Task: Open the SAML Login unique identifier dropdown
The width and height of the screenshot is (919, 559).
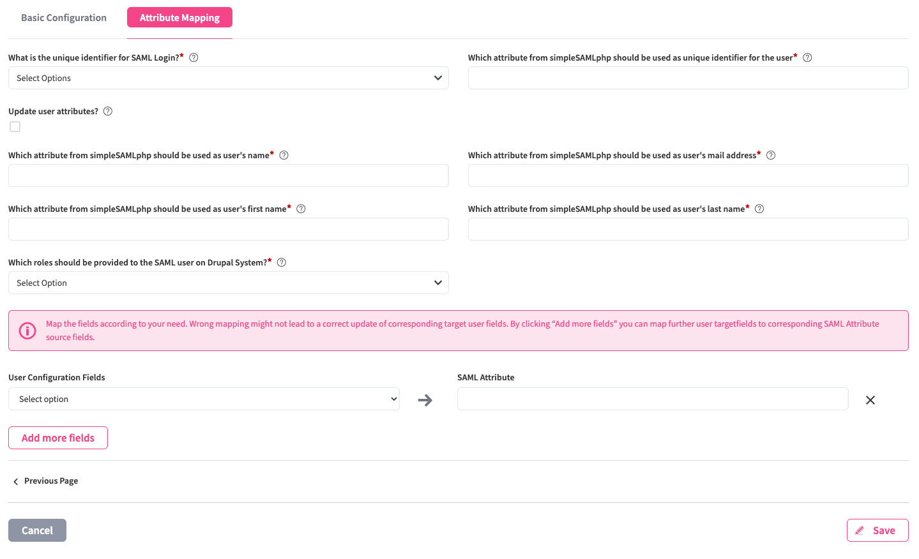Action: [x=228, y=78]
